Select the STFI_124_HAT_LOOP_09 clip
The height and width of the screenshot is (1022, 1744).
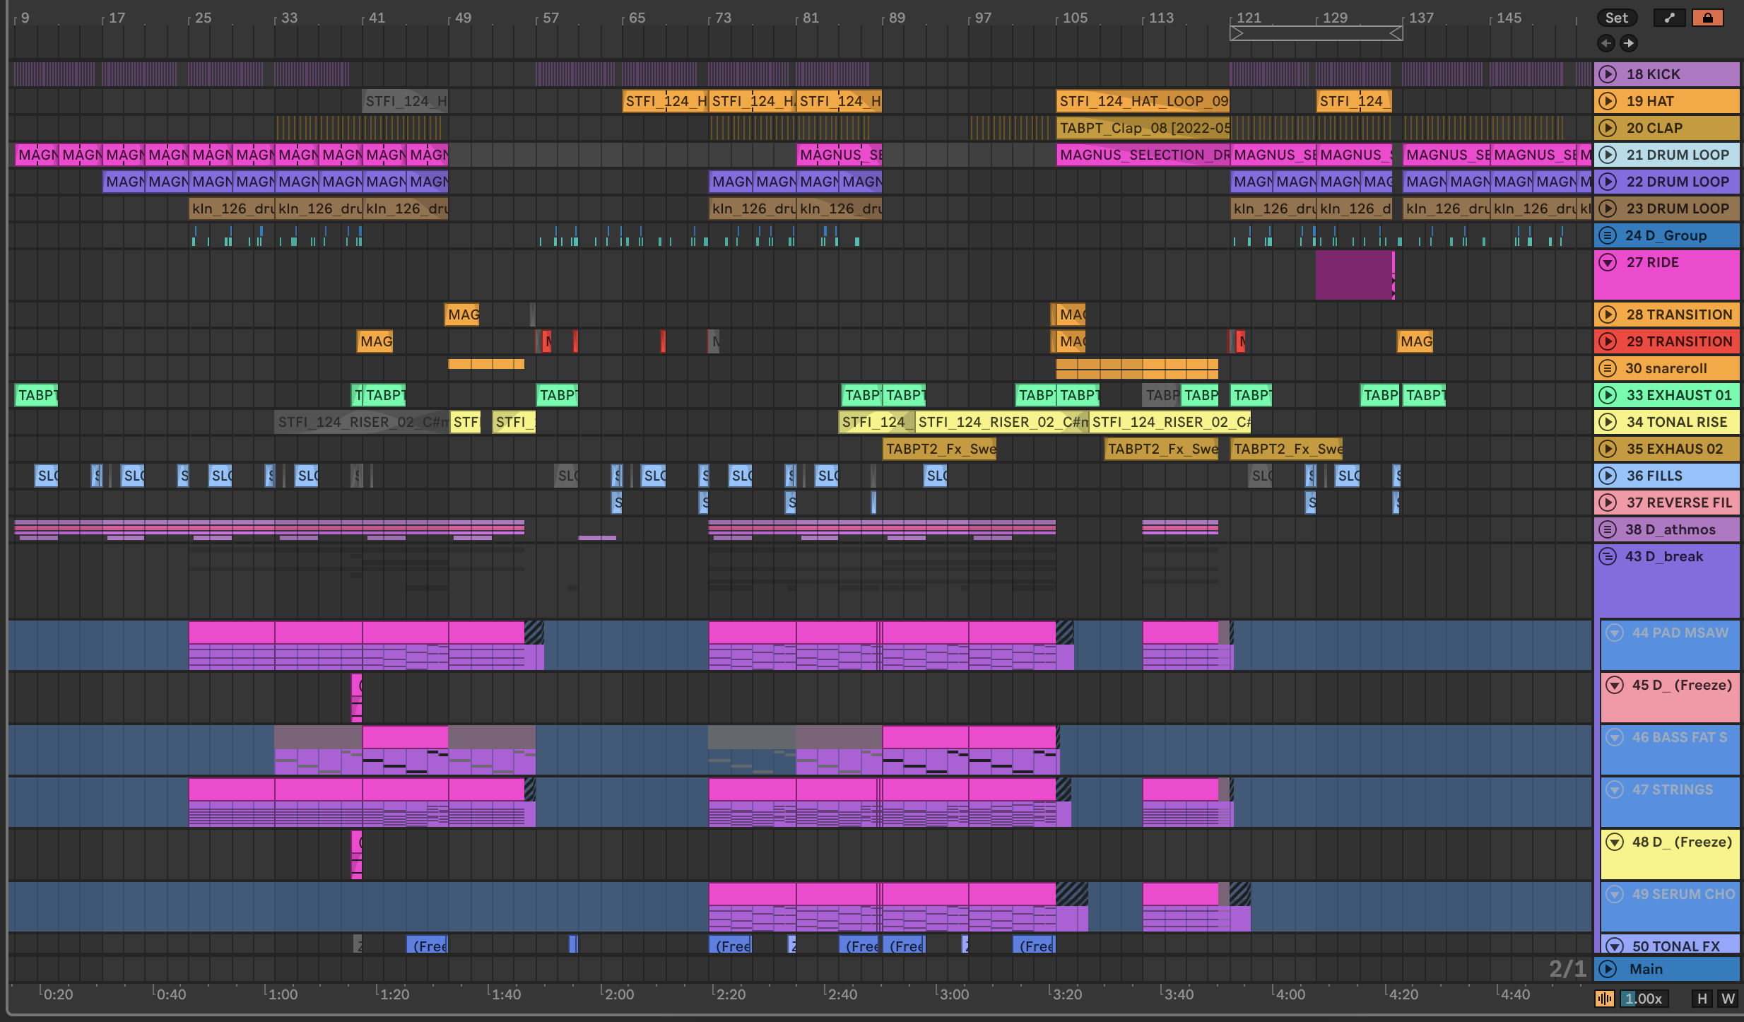tap(1143, 101)
